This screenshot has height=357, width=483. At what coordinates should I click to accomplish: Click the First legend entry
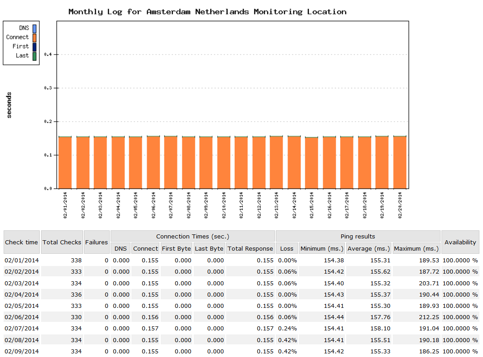point(23,46)
